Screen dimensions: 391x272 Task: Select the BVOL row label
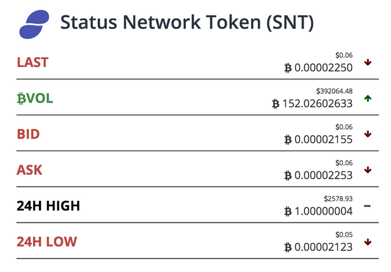pyautogui.click(x=35, y=98)
